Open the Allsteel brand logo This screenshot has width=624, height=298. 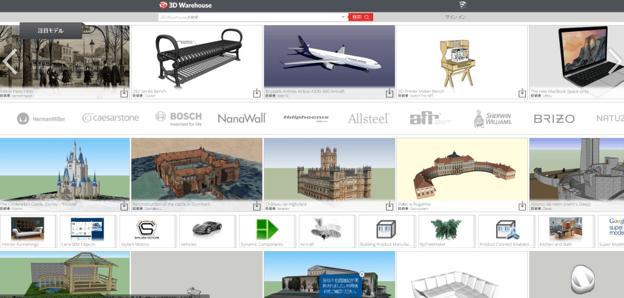369,118
